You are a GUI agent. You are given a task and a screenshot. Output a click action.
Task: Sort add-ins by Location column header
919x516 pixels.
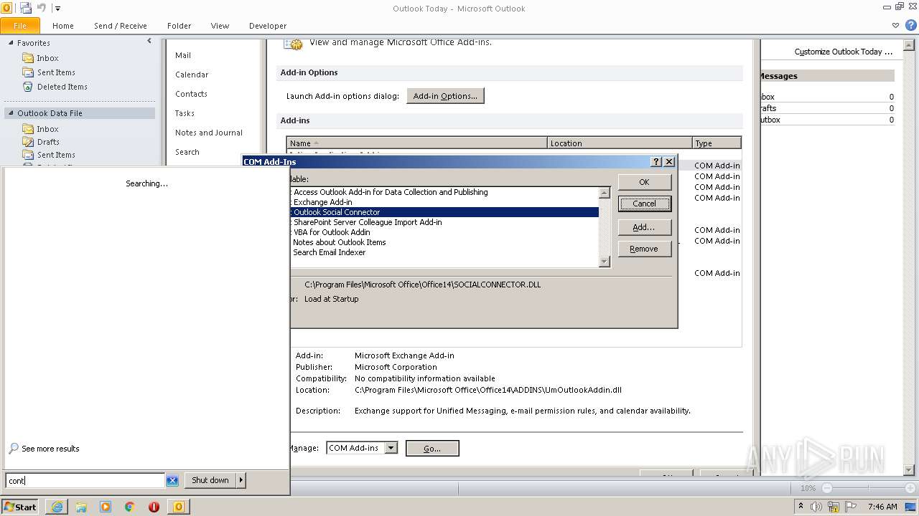620,143
